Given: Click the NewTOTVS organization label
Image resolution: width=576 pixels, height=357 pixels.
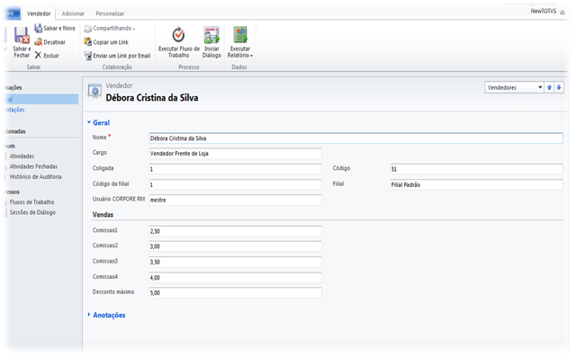Looking at the screenshot, I should pyautogui.click(x=544, y=11).
